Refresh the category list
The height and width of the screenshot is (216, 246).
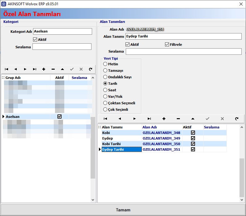tap(90, 69)
